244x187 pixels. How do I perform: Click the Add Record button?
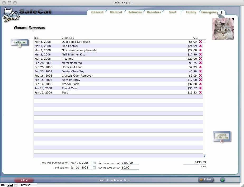pos(20,43)
